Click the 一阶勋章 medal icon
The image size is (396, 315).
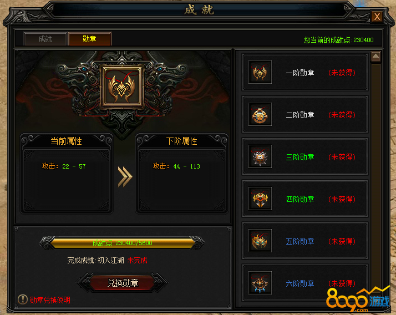(260, 72)
